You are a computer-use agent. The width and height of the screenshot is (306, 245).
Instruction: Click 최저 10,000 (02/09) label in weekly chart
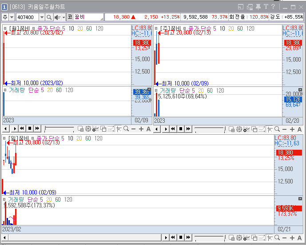pos(185,84)
